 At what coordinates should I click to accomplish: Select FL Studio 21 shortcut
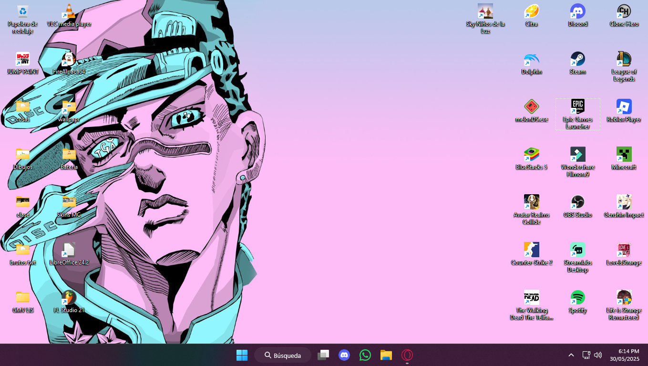coord(69,302)
